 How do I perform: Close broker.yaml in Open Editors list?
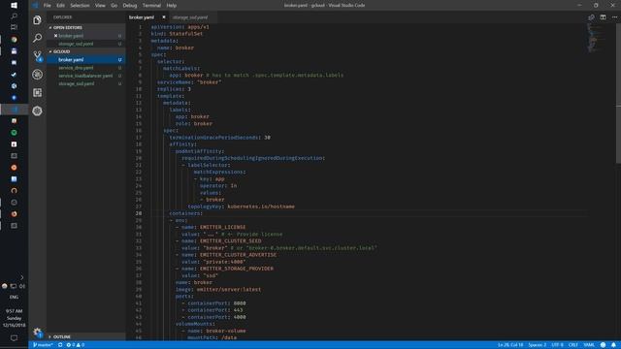pyautogui.click(x=55, y=36)
